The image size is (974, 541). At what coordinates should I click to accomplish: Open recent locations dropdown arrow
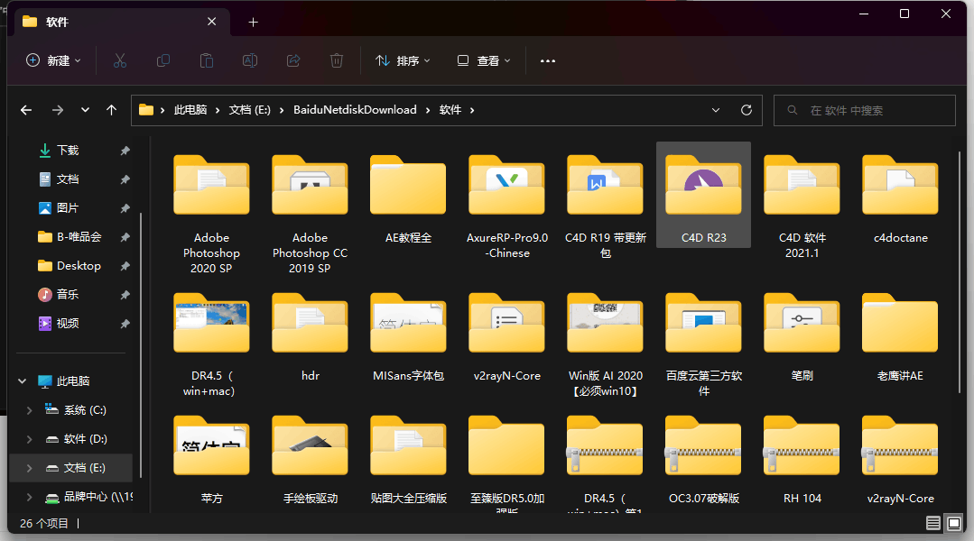coord(85,110)
